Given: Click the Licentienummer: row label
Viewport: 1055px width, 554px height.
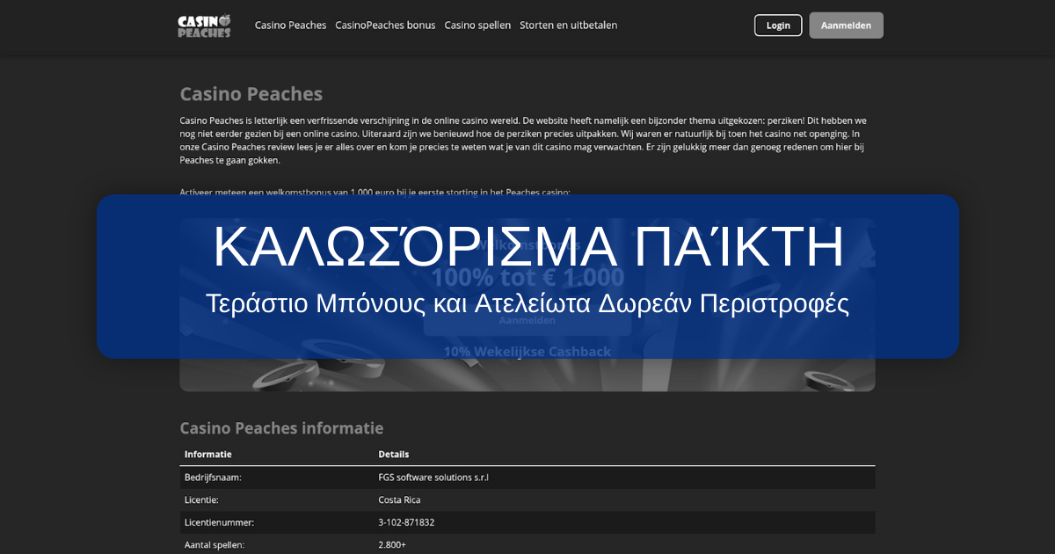Looking at the screenshot, I should [x=219, y=522].
